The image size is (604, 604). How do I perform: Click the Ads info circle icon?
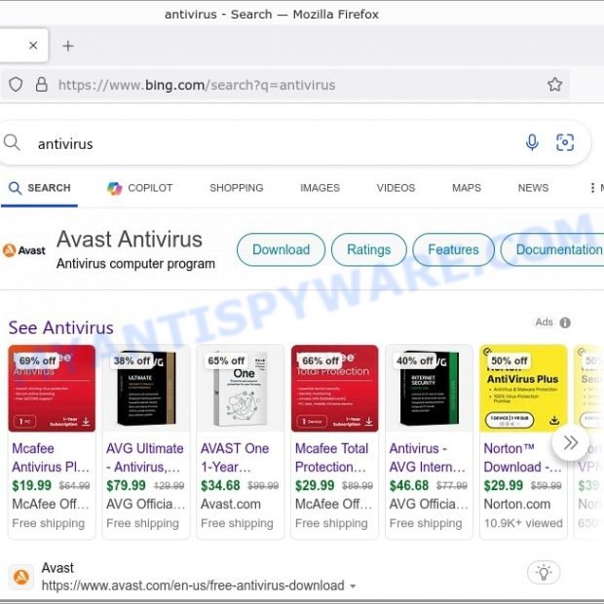pyautogui.click(x=565, y=322)
